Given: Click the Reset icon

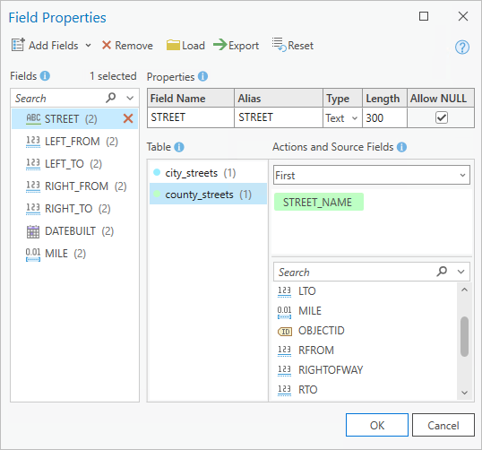Looking at the screenshot, I should pyautogui.click(x=280, y=45).
